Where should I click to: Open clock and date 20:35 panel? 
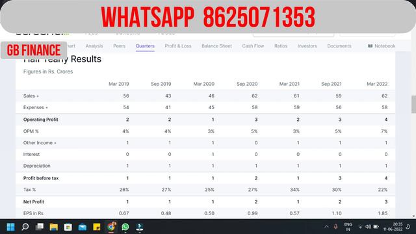click(x=393, y=227)
